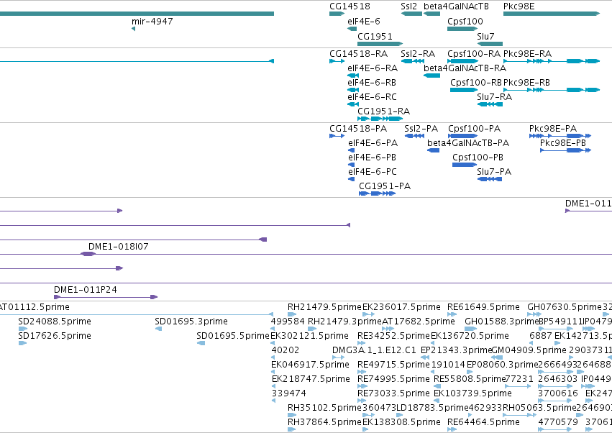Click the CG1951 gene label
The height and width of the screenshot is (433, 612).
pyautogui.click(x=375, y=37)
